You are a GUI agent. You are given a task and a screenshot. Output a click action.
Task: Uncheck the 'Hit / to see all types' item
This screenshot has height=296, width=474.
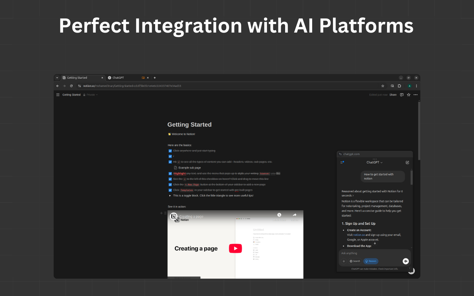pyautogui.click(x=170, y=162)
